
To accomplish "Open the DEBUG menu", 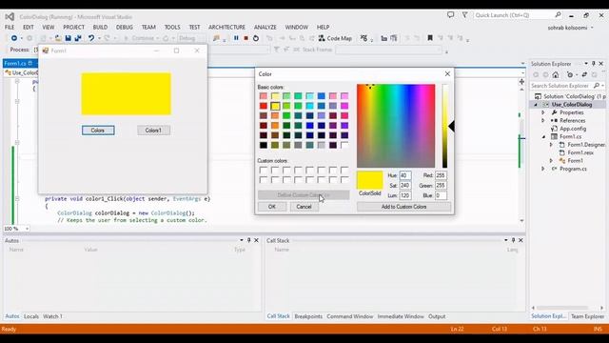I will 125,28.
